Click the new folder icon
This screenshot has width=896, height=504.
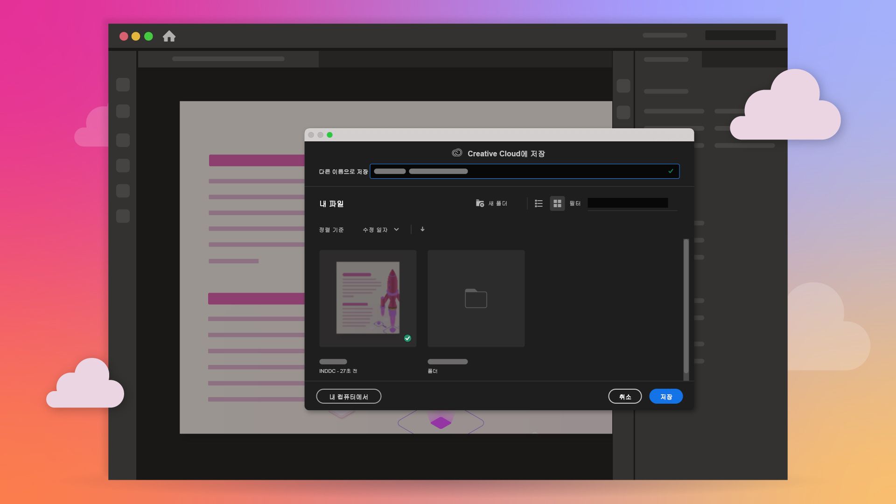[480, 203]
